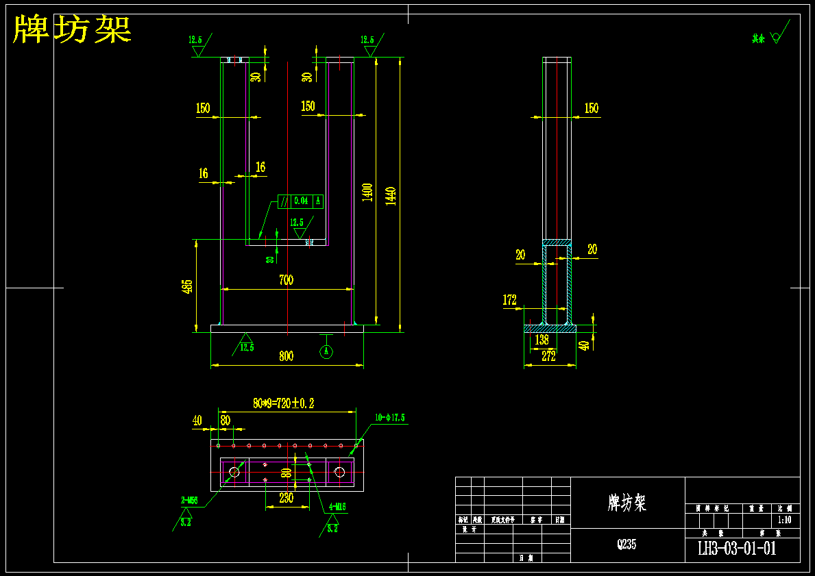Image resolution: width=815 pixels, height=576 pixels.
Task: Click the 4-M16 thread callout
Action: [x=337, y=507]
